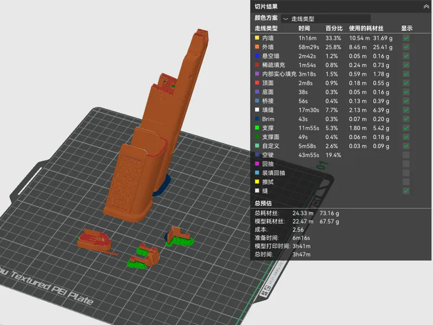Viewport: 433px width, 325px height.
Task: Click the red 顶面 color swatch
Action: pos(257,83)
